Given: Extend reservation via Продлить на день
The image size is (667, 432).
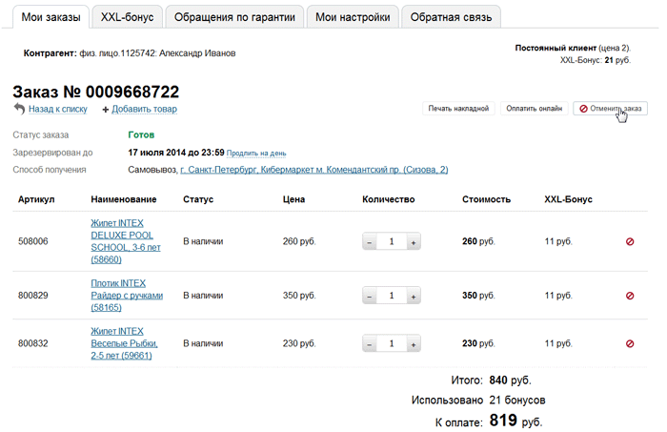Looking at the screenshot, I should point(256,153).
